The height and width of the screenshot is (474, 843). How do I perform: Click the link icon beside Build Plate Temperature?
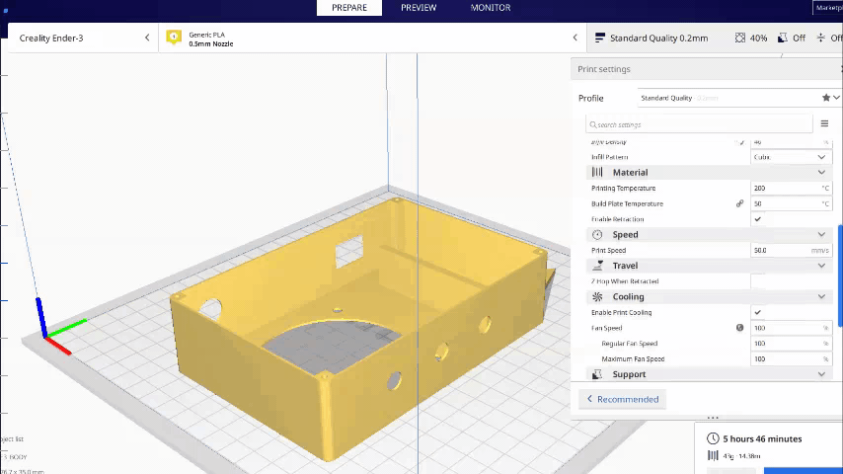pyautogui.click(x=739, y=203)
